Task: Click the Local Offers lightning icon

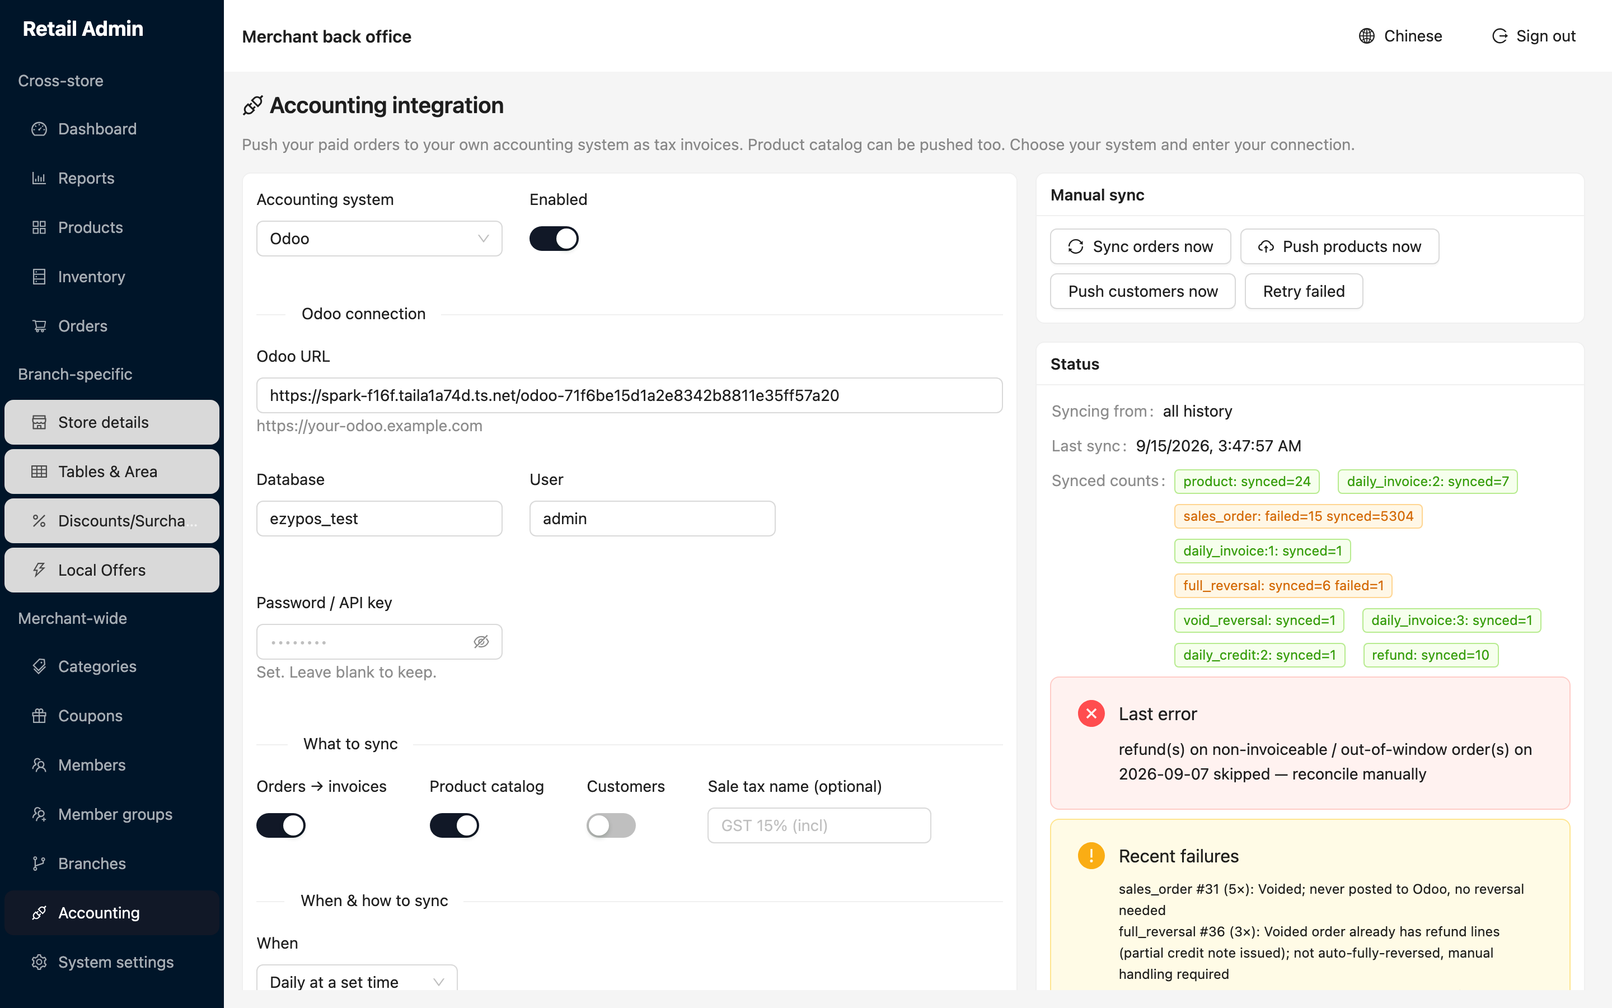Action: [39, 570]
